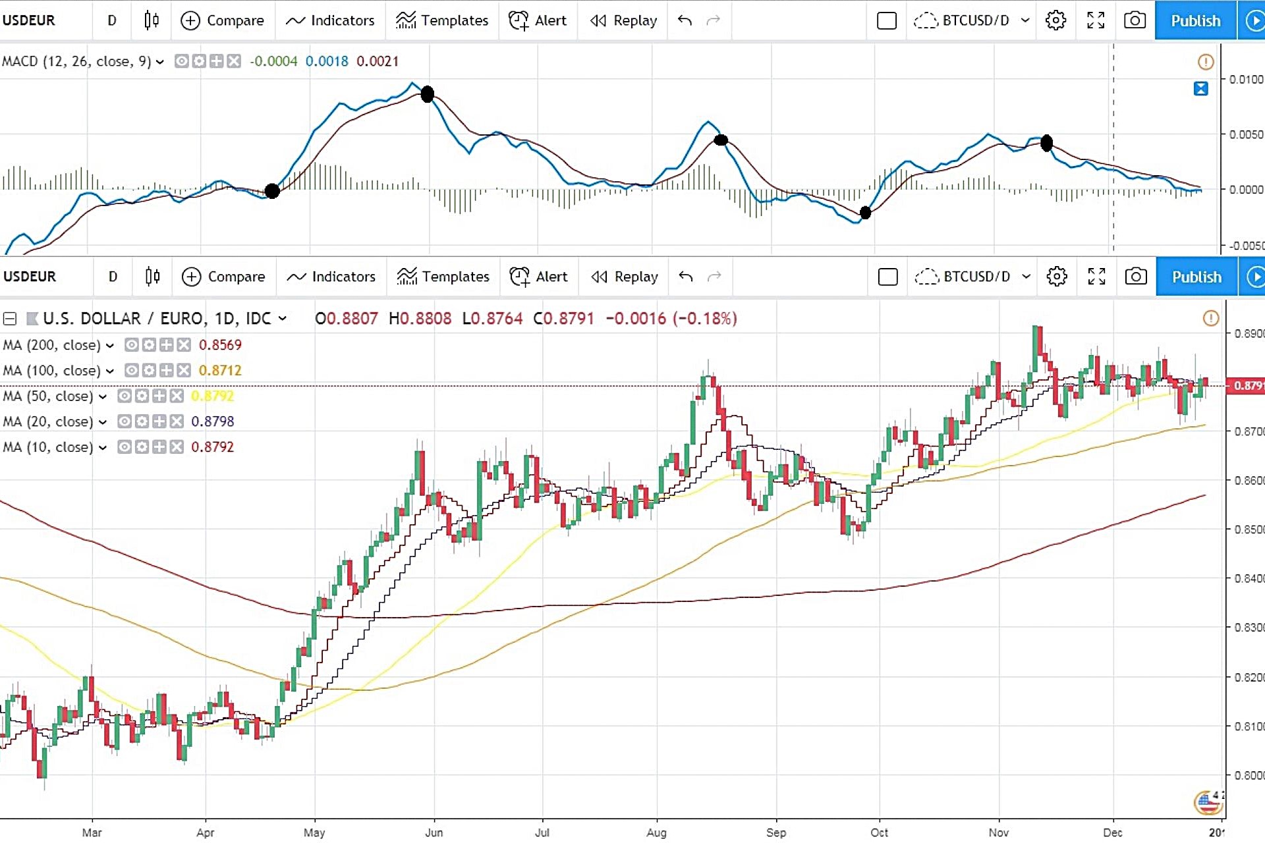This screenshot has width=1265, height=843.
Task: Open Templates in the lower toolbar
Action: (x=443, y=277)
